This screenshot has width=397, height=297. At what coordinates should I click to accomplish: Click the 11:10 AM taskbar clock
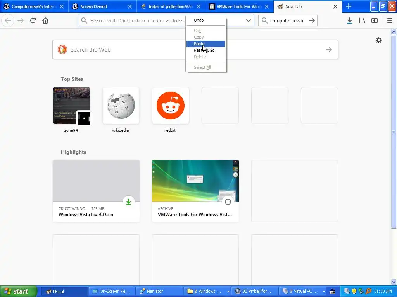point(383,291)
